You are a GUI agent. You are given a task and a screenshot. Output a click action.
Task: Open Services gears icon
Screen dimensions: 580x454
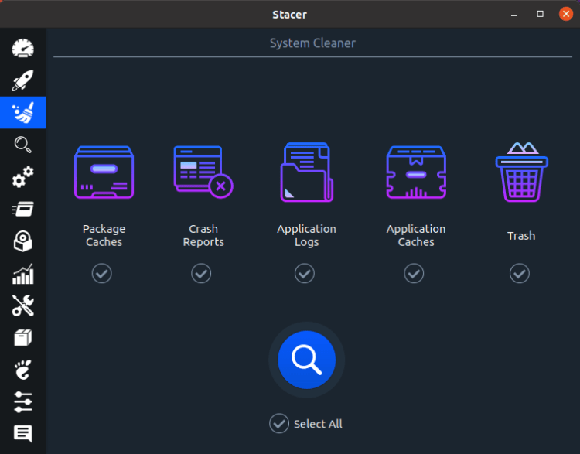[x=23, y=177]
